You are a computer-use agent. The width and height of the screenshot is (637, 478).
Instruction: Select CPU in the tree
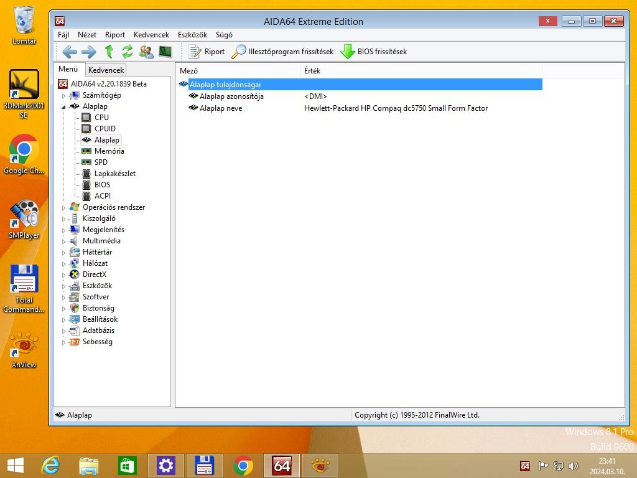click(x=101, y=118)
